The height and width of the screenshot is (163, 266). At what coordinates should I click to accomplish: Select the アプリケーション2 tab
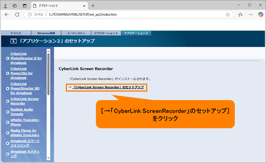[136, 33]
